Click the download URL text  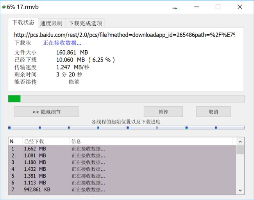click(x=125, y=35)
